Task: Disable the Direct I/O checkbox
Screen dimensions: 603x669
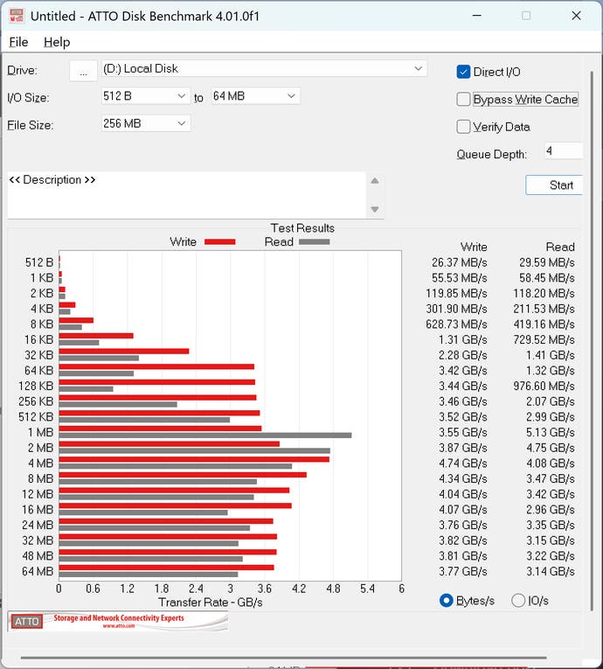Action: click(464, 72)
